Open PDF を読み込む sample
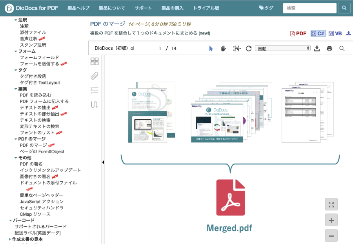 pyautogui.click(x=35, y=95)
